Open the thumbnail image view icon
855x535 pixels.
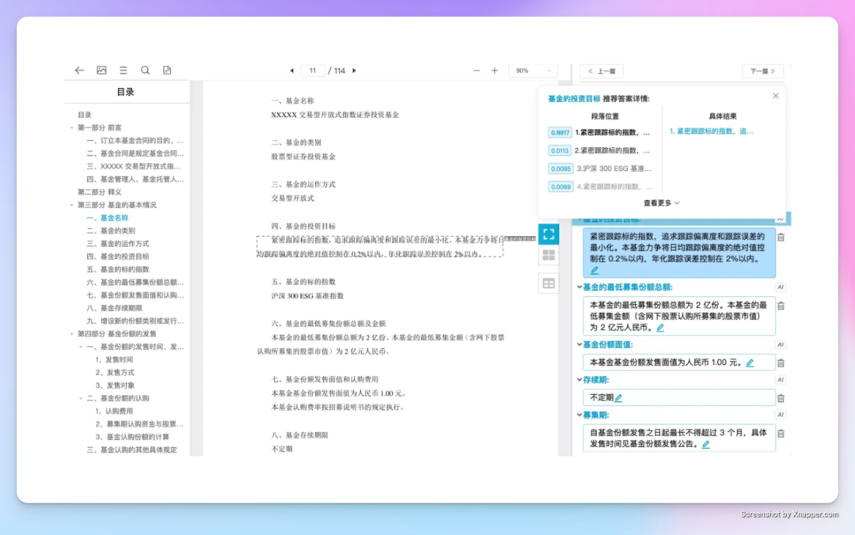(x=101, y=70)
